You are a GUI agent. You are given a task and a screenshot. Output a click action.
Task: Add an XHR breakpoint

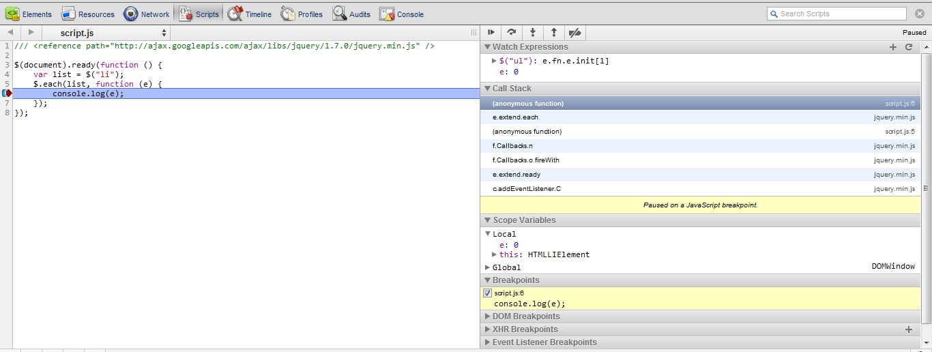(909, 329)
